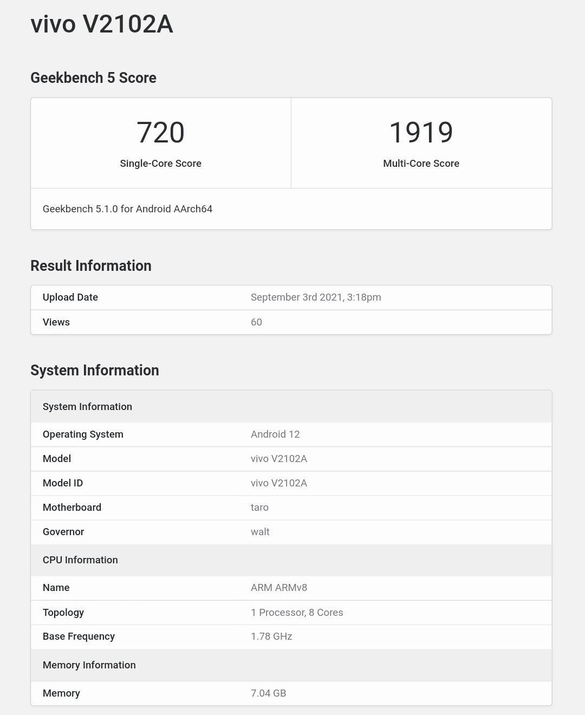Image resolution: width=585 pixels, height=715 pixels.
Task: Click the 1.78 GHz value
Action: point(271,636)
